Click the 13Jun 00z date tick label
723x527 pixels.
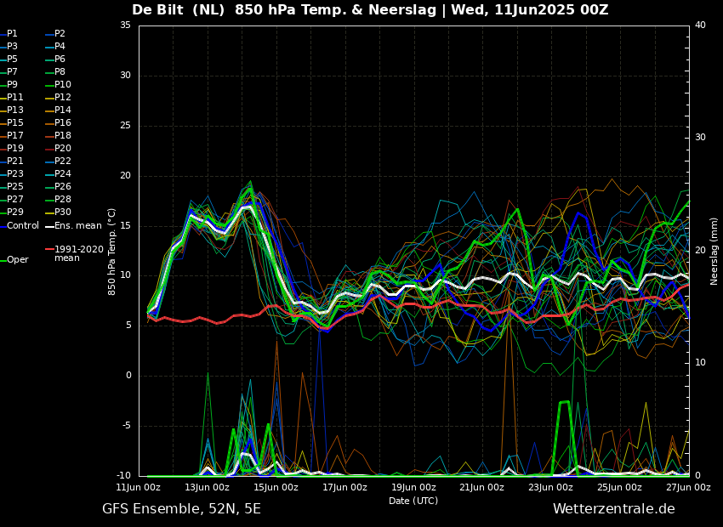[x=207, y=488]
